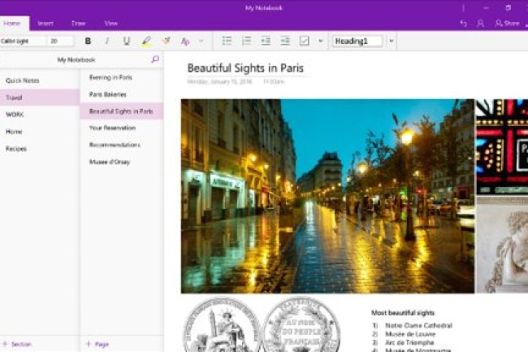Click the Notre-Dame Cathedral list item
This screenshot has width=528, height=352.
[x=418, y=325]
